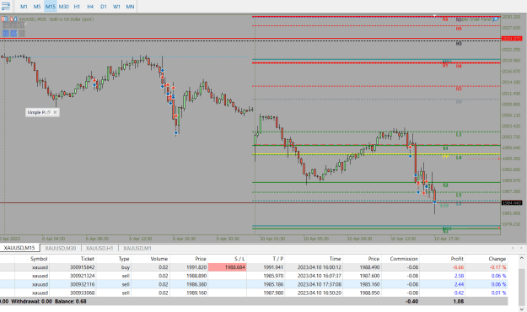Click the -6.66 profit value
This screenshot has width=527, height=312.
[x=458, y=267]
